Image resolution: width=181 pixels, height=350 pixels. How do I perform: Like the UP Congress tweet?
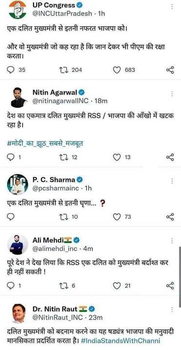(x=116, y=70)
